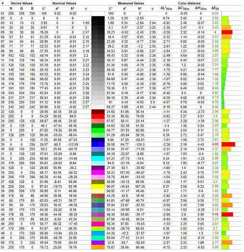Select row number 22 cell
The width and height of the screenshot is (244, 252).
(2, 112)
